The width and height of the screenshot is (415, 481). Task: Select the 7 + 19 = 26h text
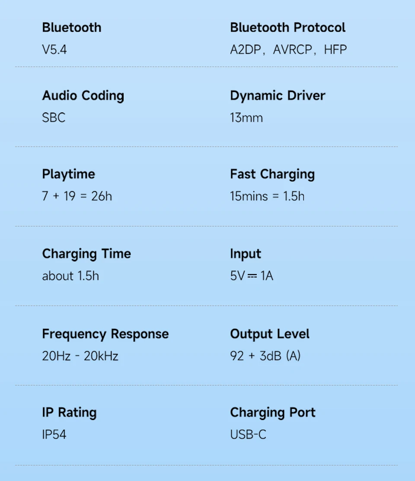(x=77, y=196)
